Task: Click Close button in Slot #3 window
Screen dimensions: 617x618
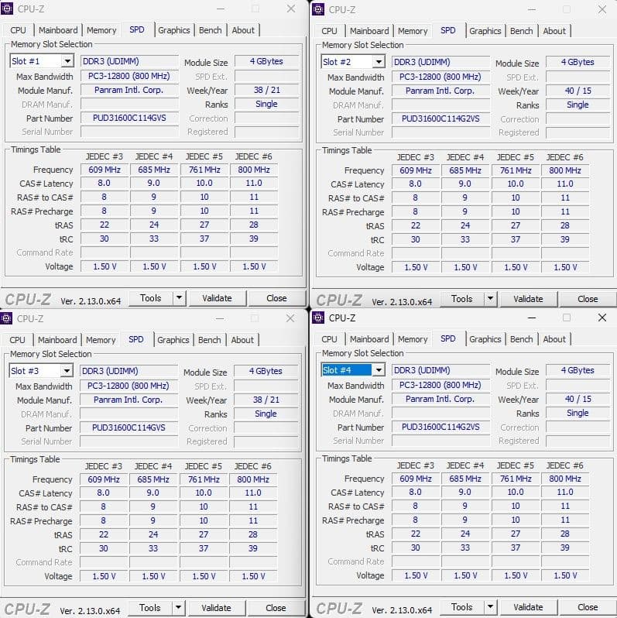Action: point(276,608)
